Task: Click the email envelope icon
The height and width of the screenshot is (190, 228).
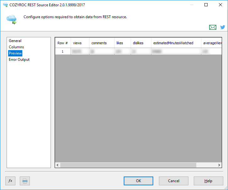Action: tap(213, 27)
